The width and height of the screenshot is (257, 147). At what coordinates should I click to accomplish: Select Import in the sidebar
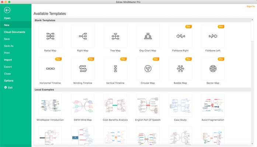click(8, 60)
